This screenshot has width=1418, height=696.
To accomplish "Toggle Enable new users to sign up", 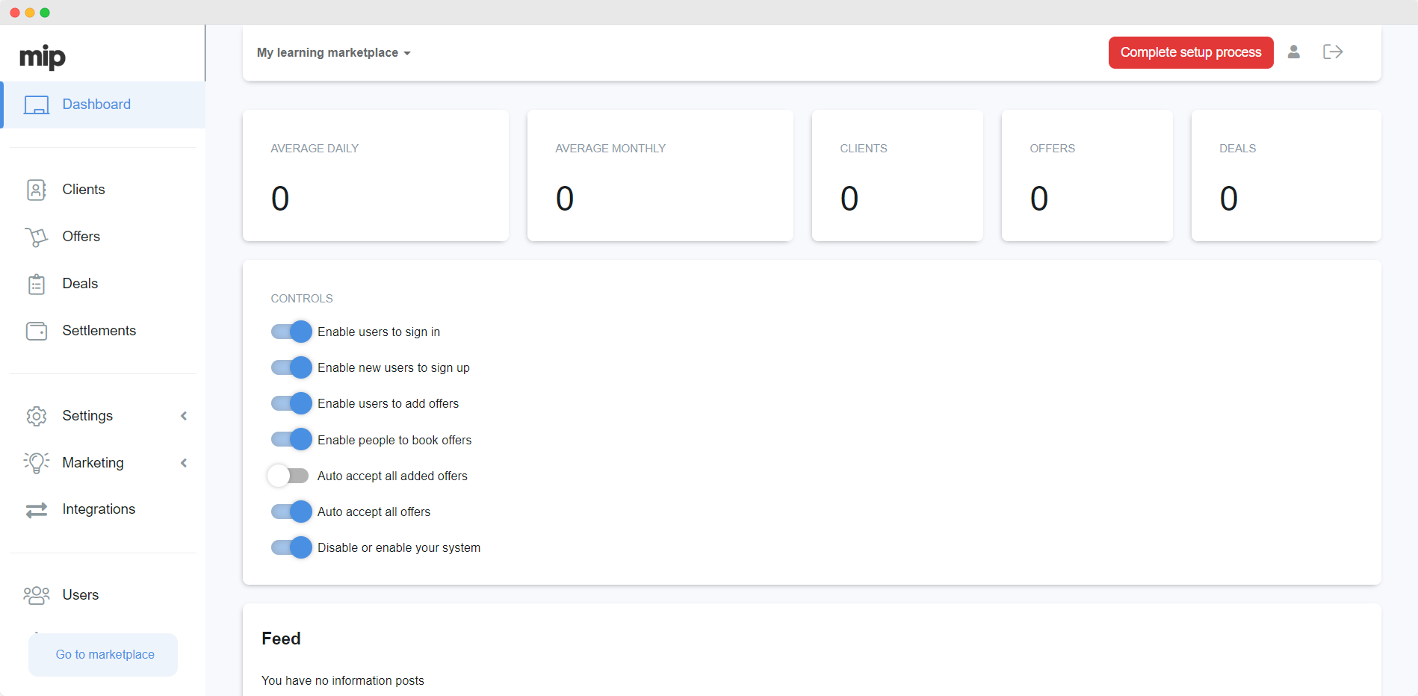I will (x=291, y=367).
